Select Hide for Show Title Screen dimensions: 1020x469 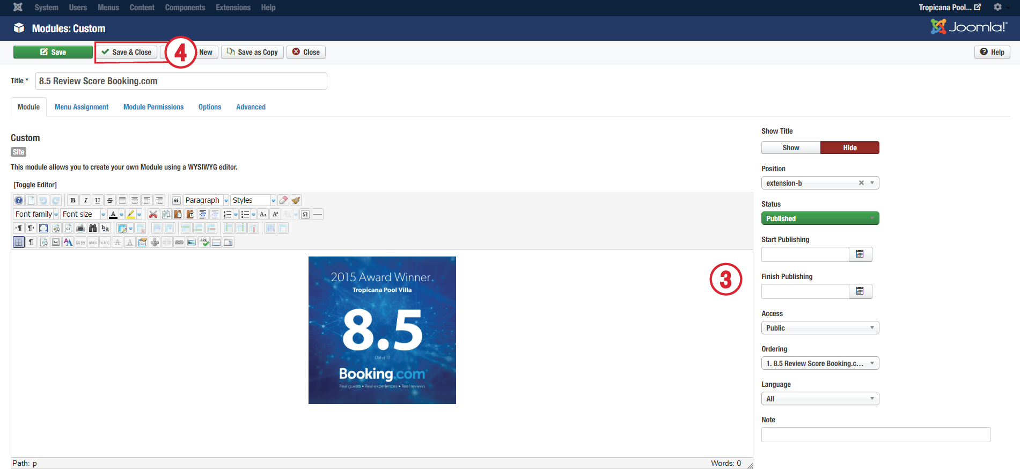point(850,148)
